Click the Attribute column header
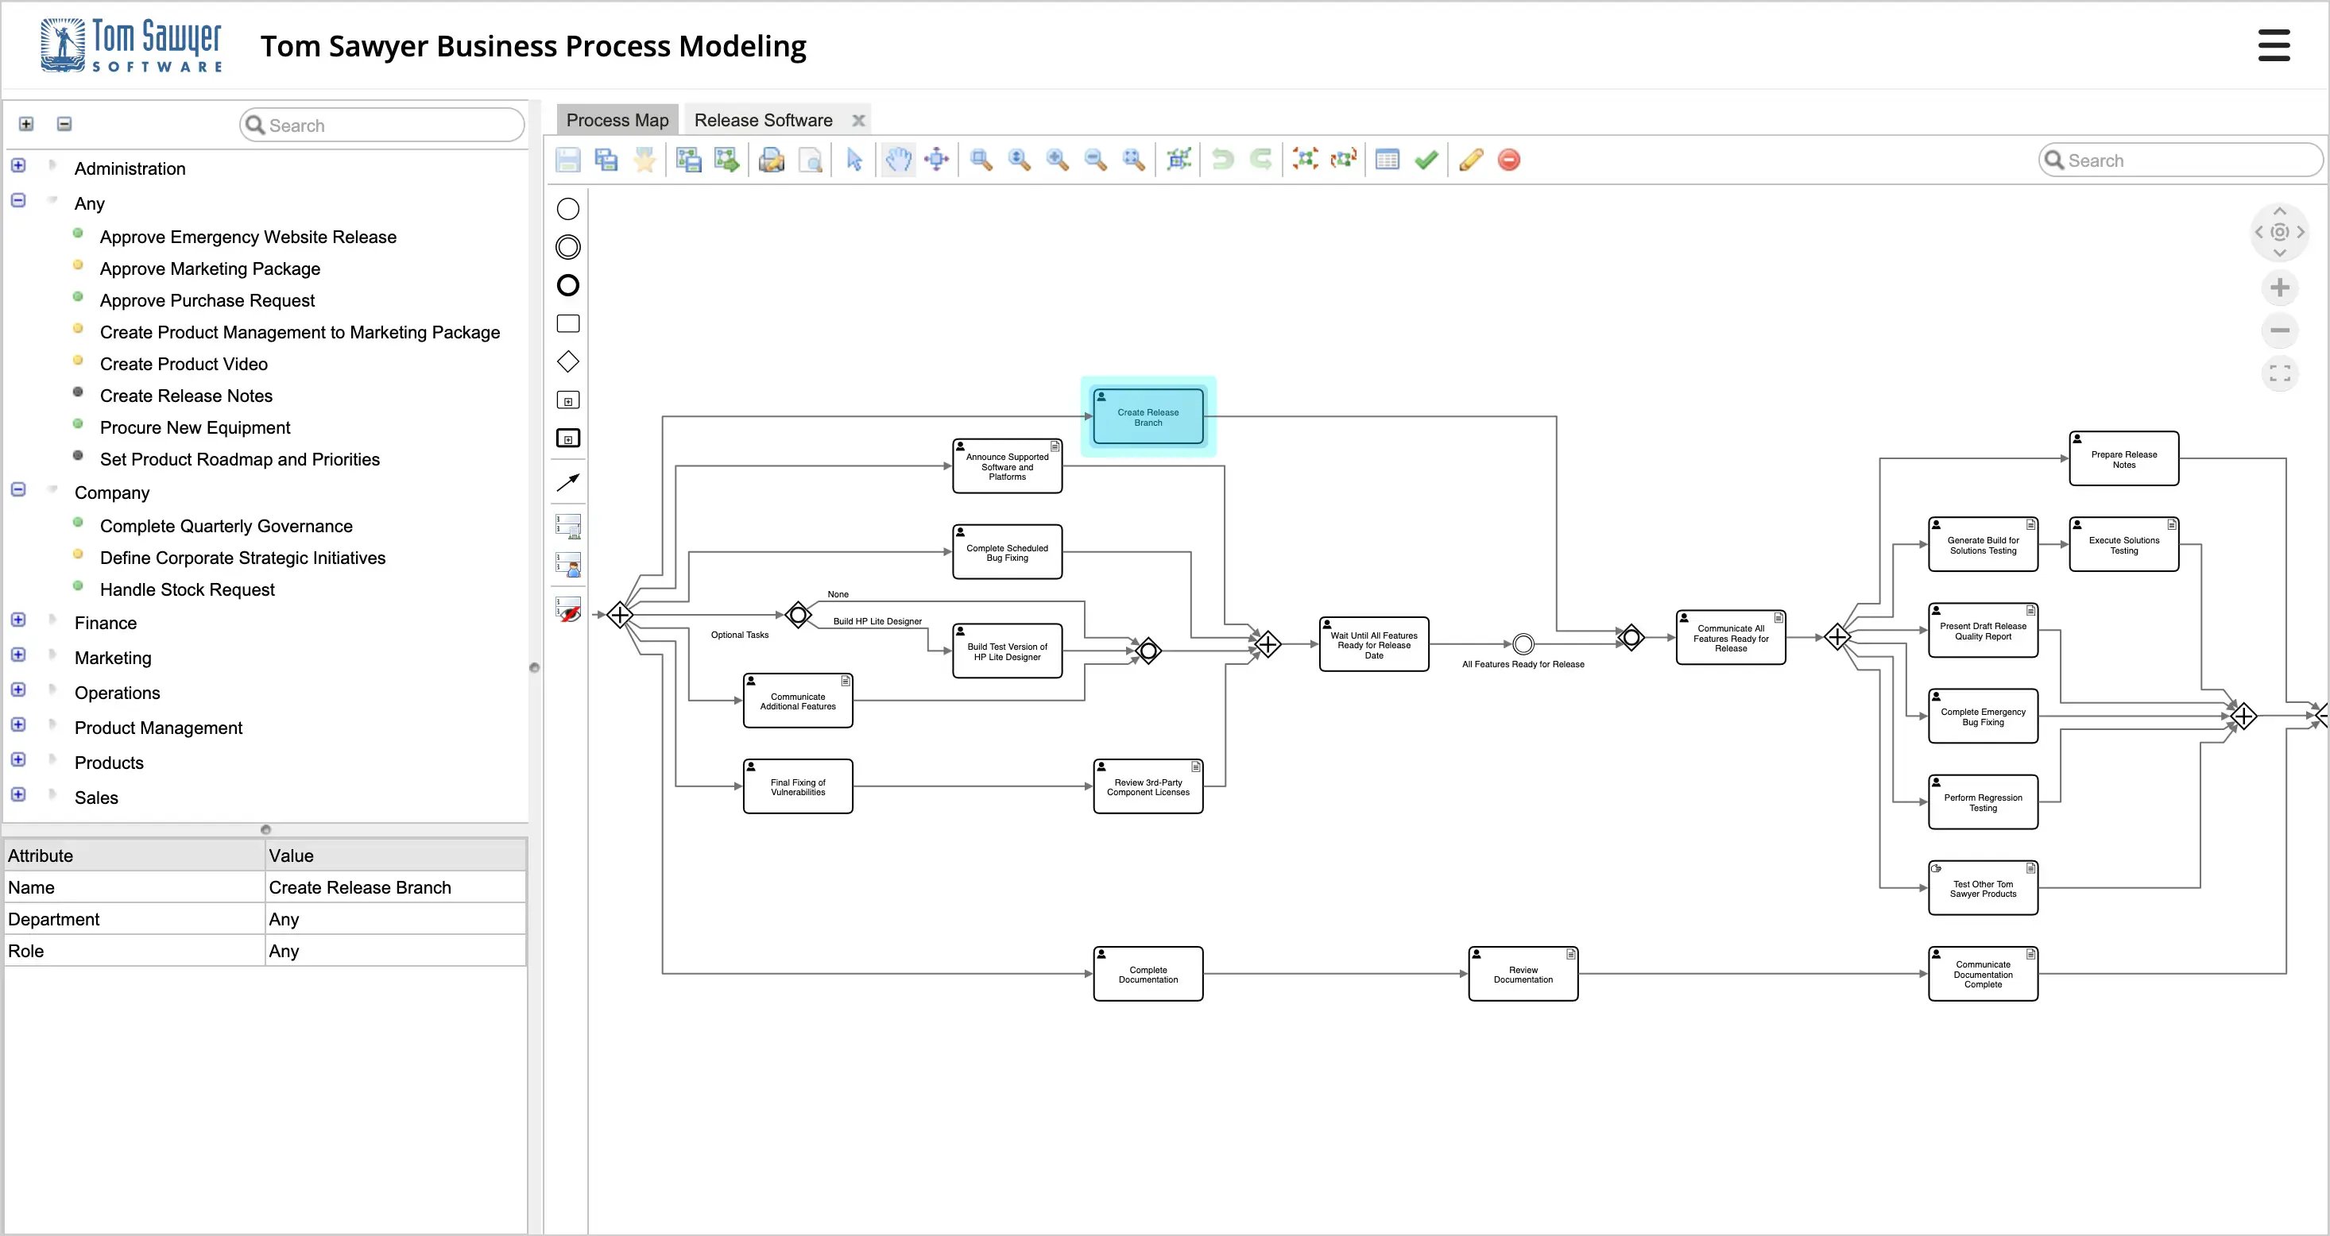 point(134,856)
